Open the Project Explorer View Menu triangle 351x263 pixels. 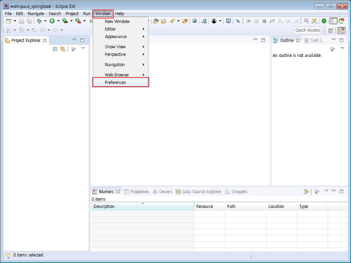coord(83,48)
